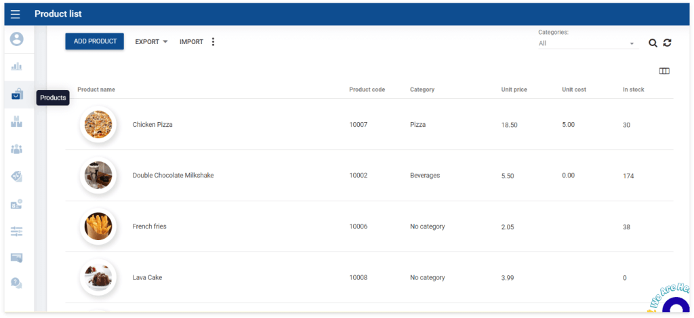Open the customers group icon
The height and width of the screenshot is (318, 694).
tap(17, 148)
